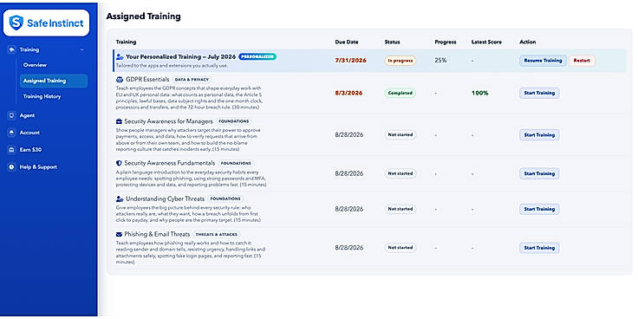Screen dimensions: 638x319
Task: Click the Help & Support question icon
Action: tap(11, 166)
